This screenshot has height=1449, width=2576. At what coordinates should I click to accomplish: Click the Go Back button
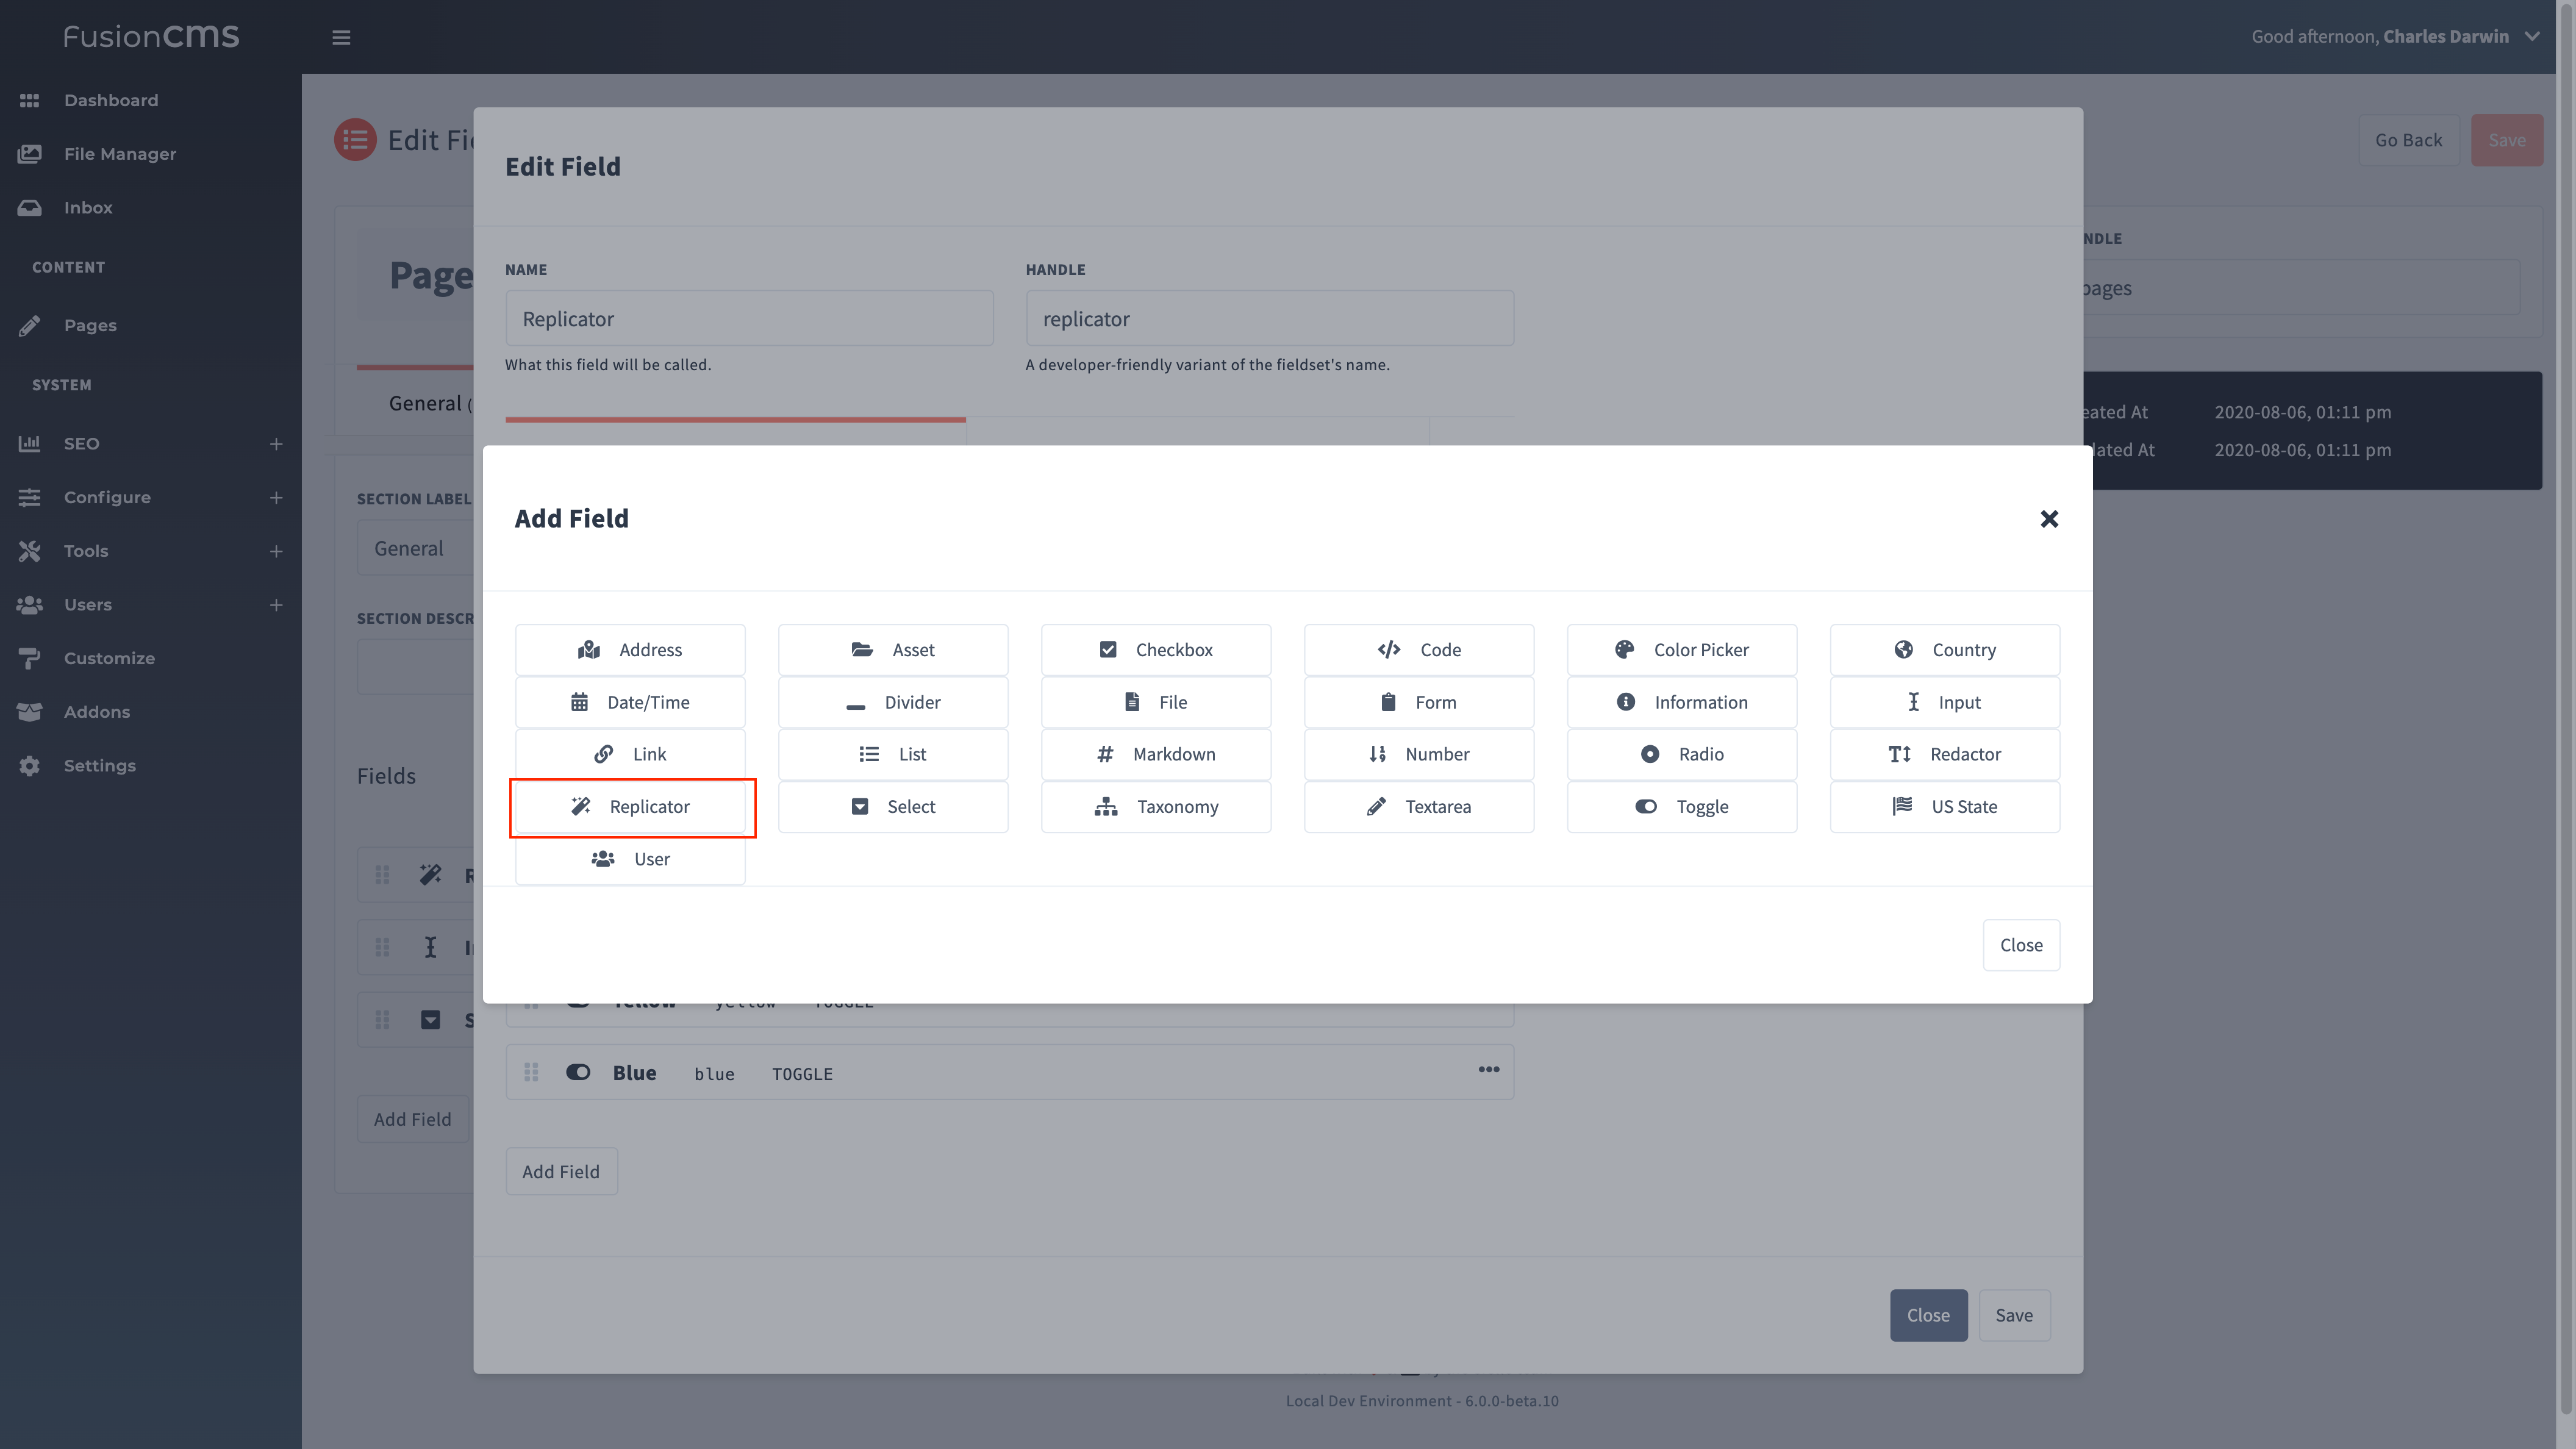point(2408,140)
